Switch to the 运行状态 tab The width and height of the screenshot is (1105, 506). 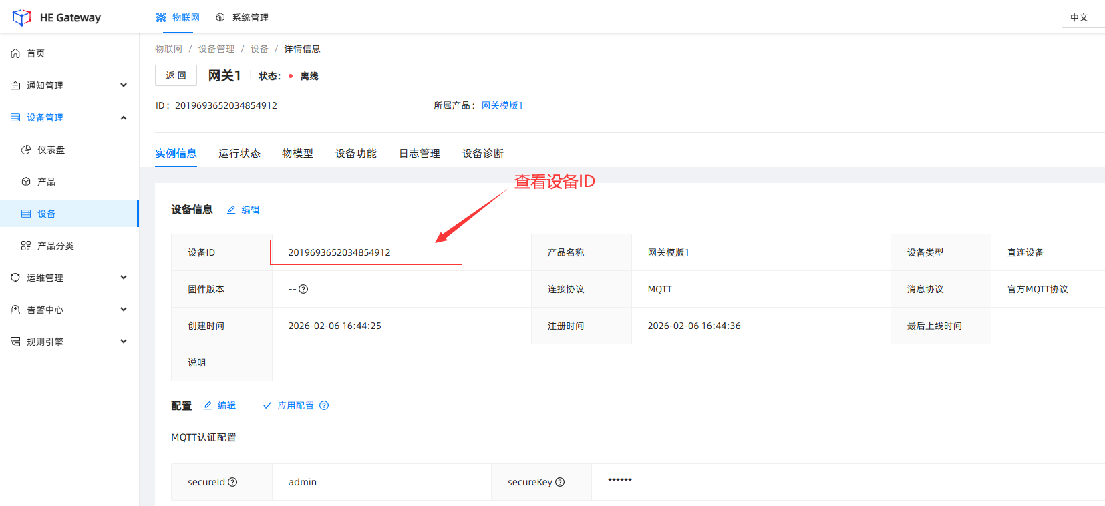[x=239, y=154]
